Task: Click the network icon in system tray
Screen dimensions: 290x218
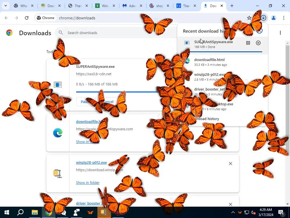Action: [x=247, y=212]
